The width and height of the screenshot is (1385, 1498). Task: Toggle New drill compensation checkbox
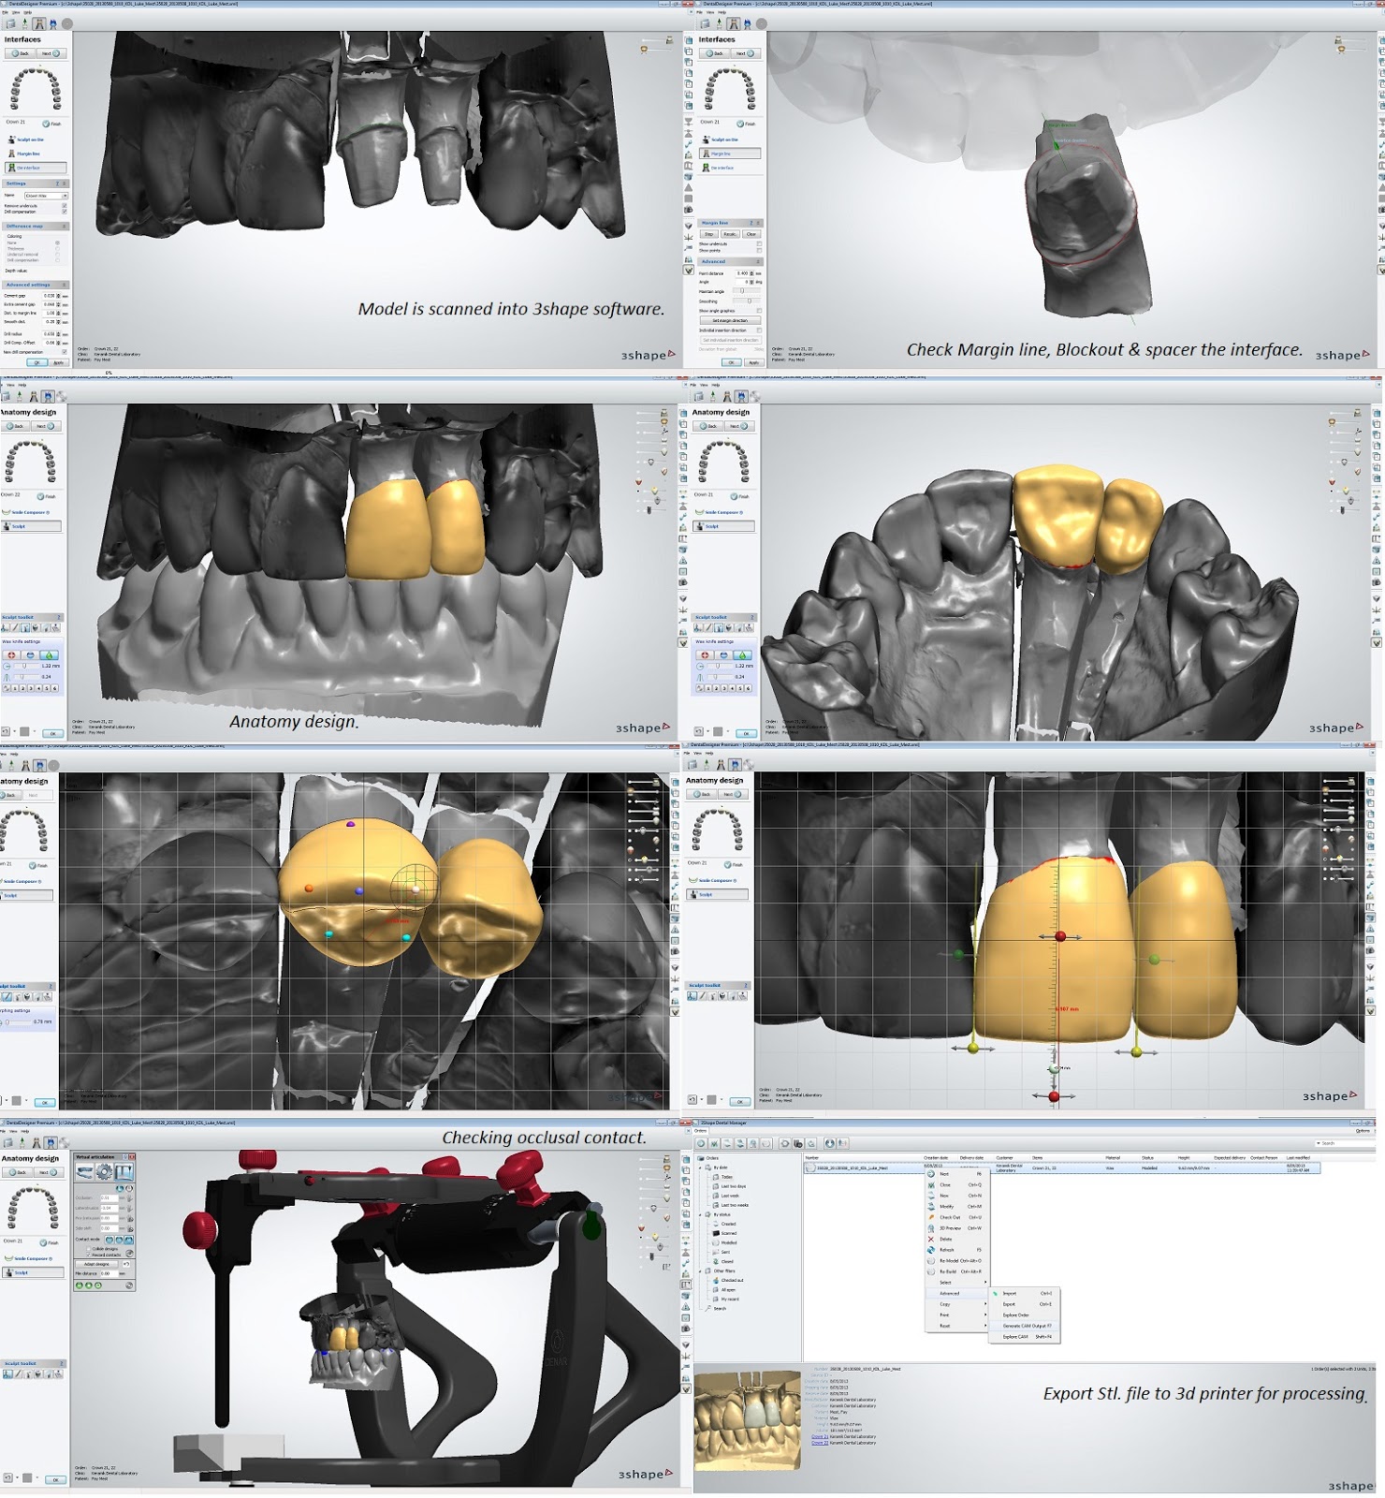pyautogui.click(x=65, y=352)
